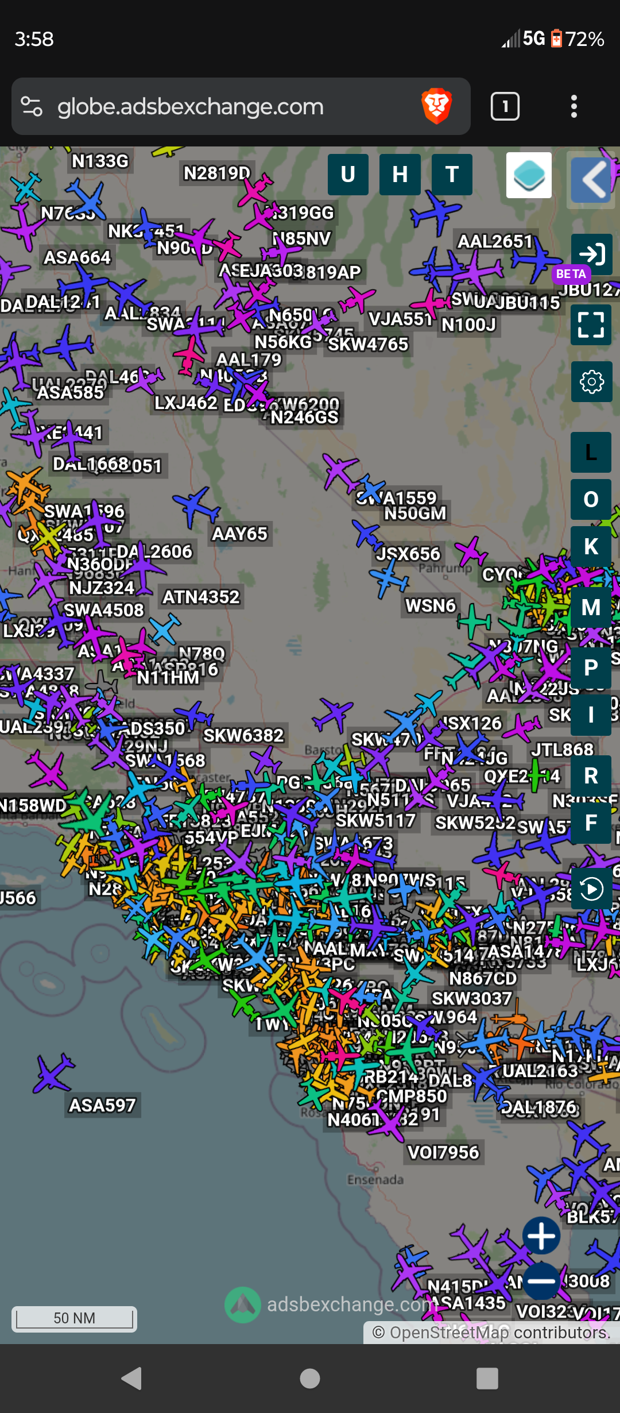Select the ASA585 aircraft label

[x=71, y=392]
